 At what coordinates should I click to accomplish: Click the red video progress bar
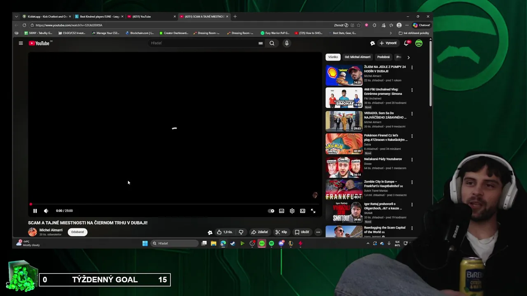click(175, 204)
